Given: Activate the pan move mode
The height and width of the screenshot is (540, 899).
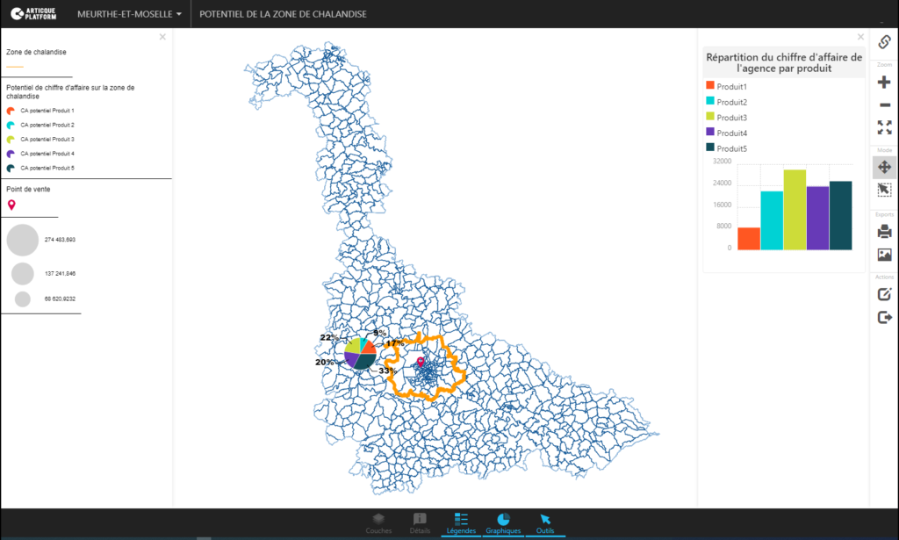Looking at the screenshot, I should tap(884, 167).
